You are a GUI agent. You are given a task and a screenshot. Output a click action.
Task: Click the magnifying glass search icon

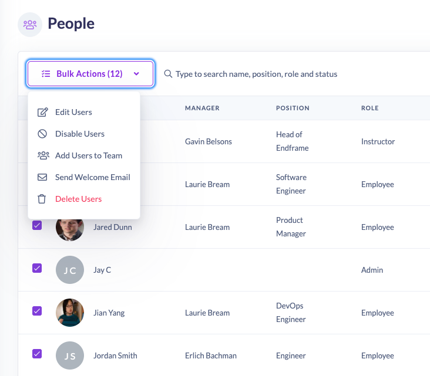(x=168, y=74)
